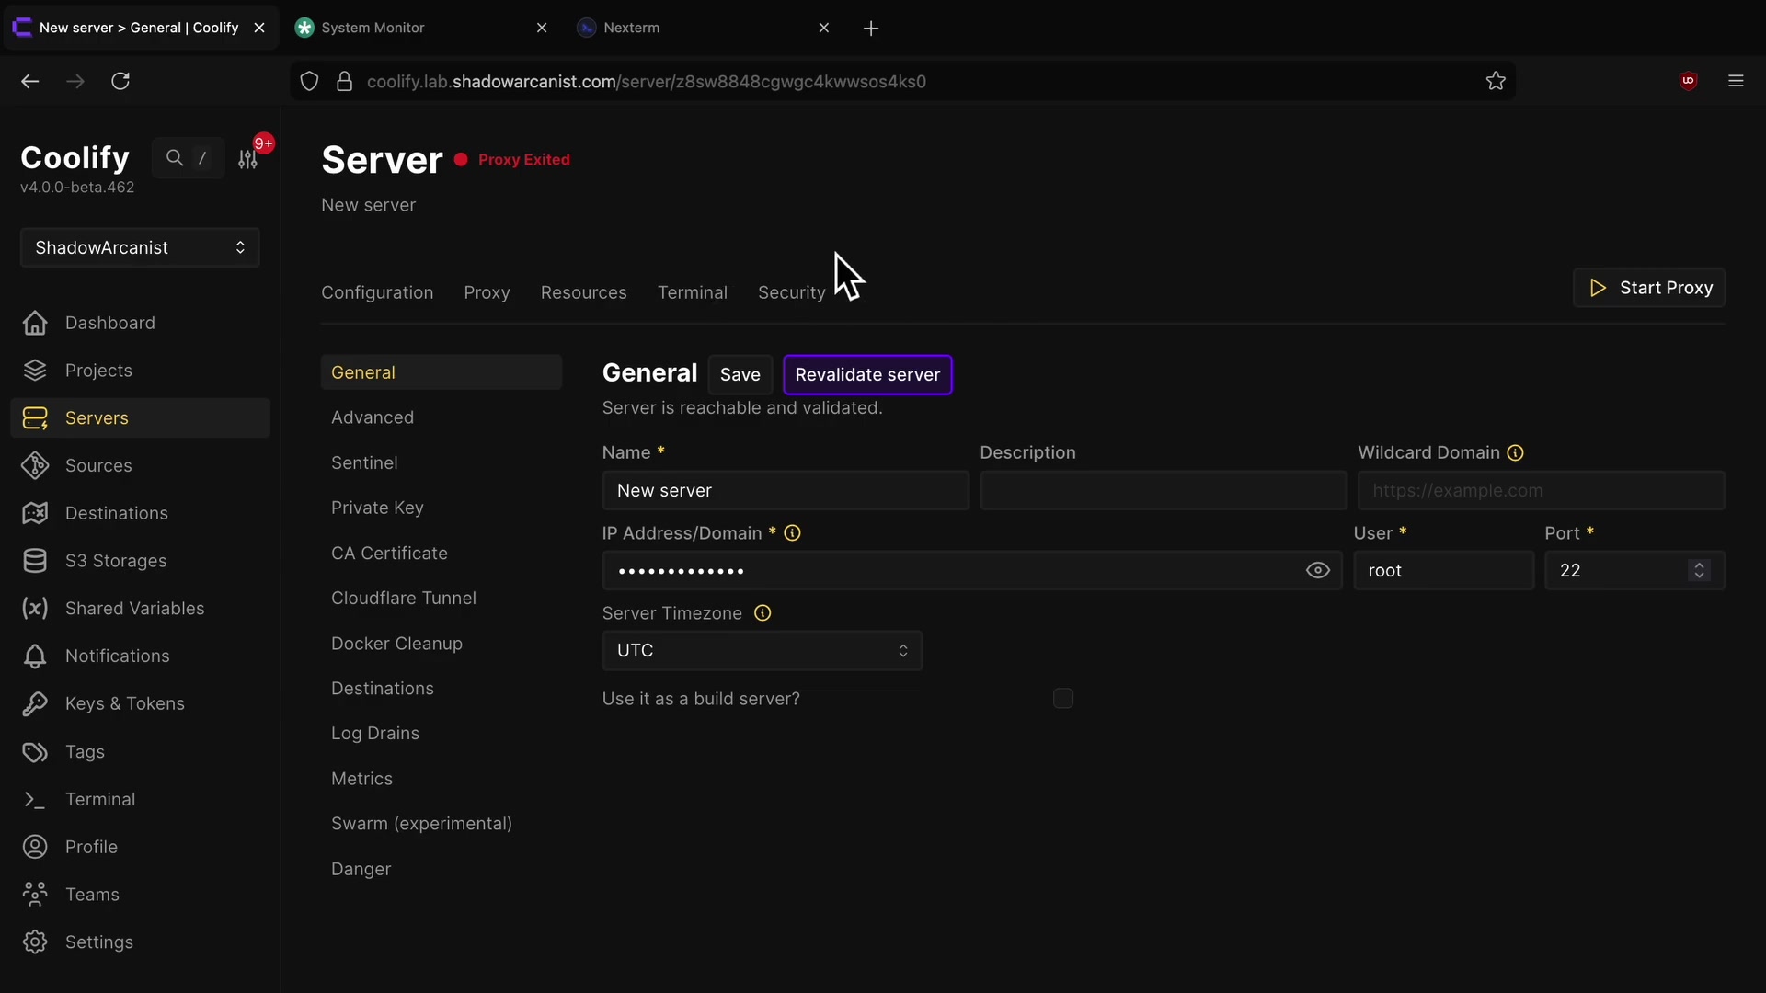Click the server Name input field
This screenshot has width=1766, height=993.
tap(786, 490)
